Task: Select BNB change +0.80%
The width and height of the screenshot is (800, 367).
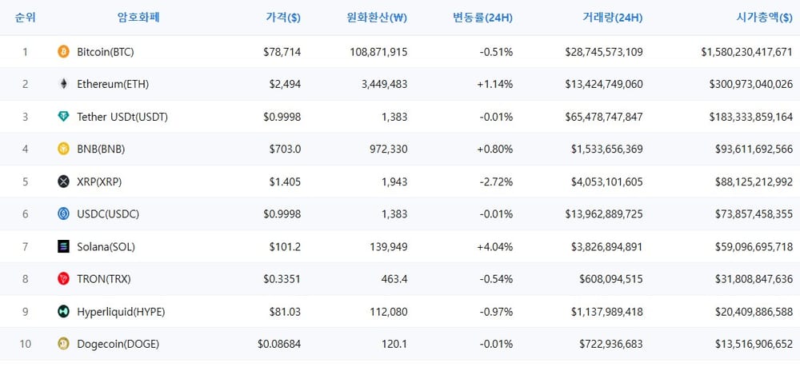Action: 495,150
